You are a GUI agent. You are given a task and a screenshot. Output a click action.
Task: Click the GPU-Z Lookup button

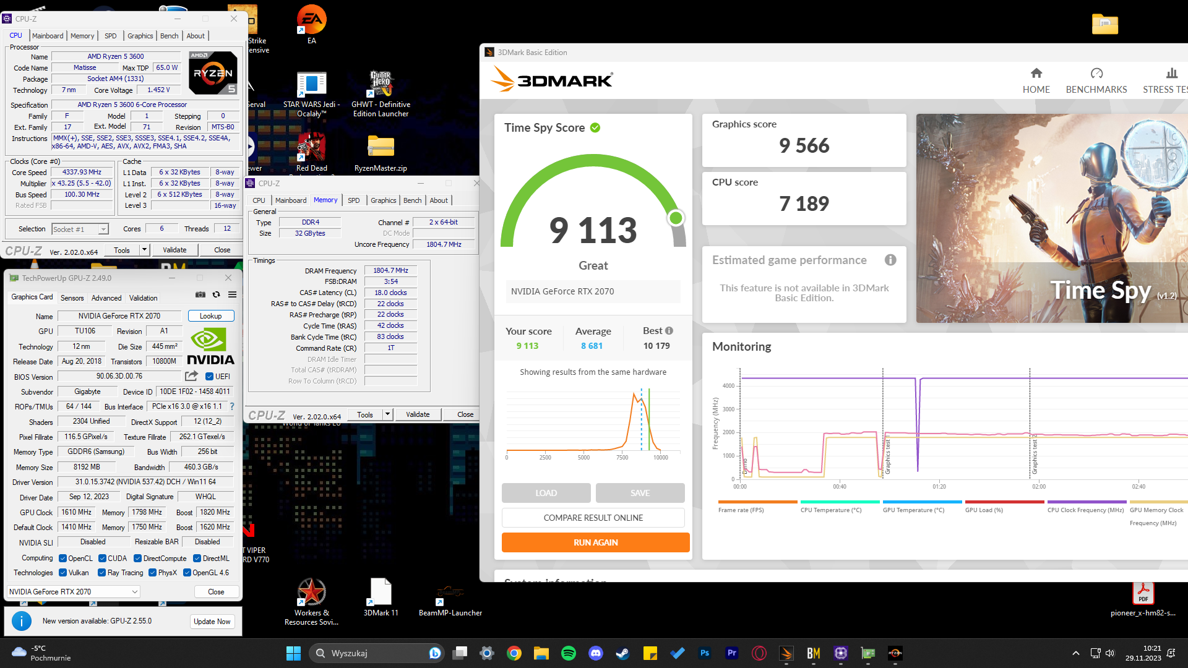(210, 315)
